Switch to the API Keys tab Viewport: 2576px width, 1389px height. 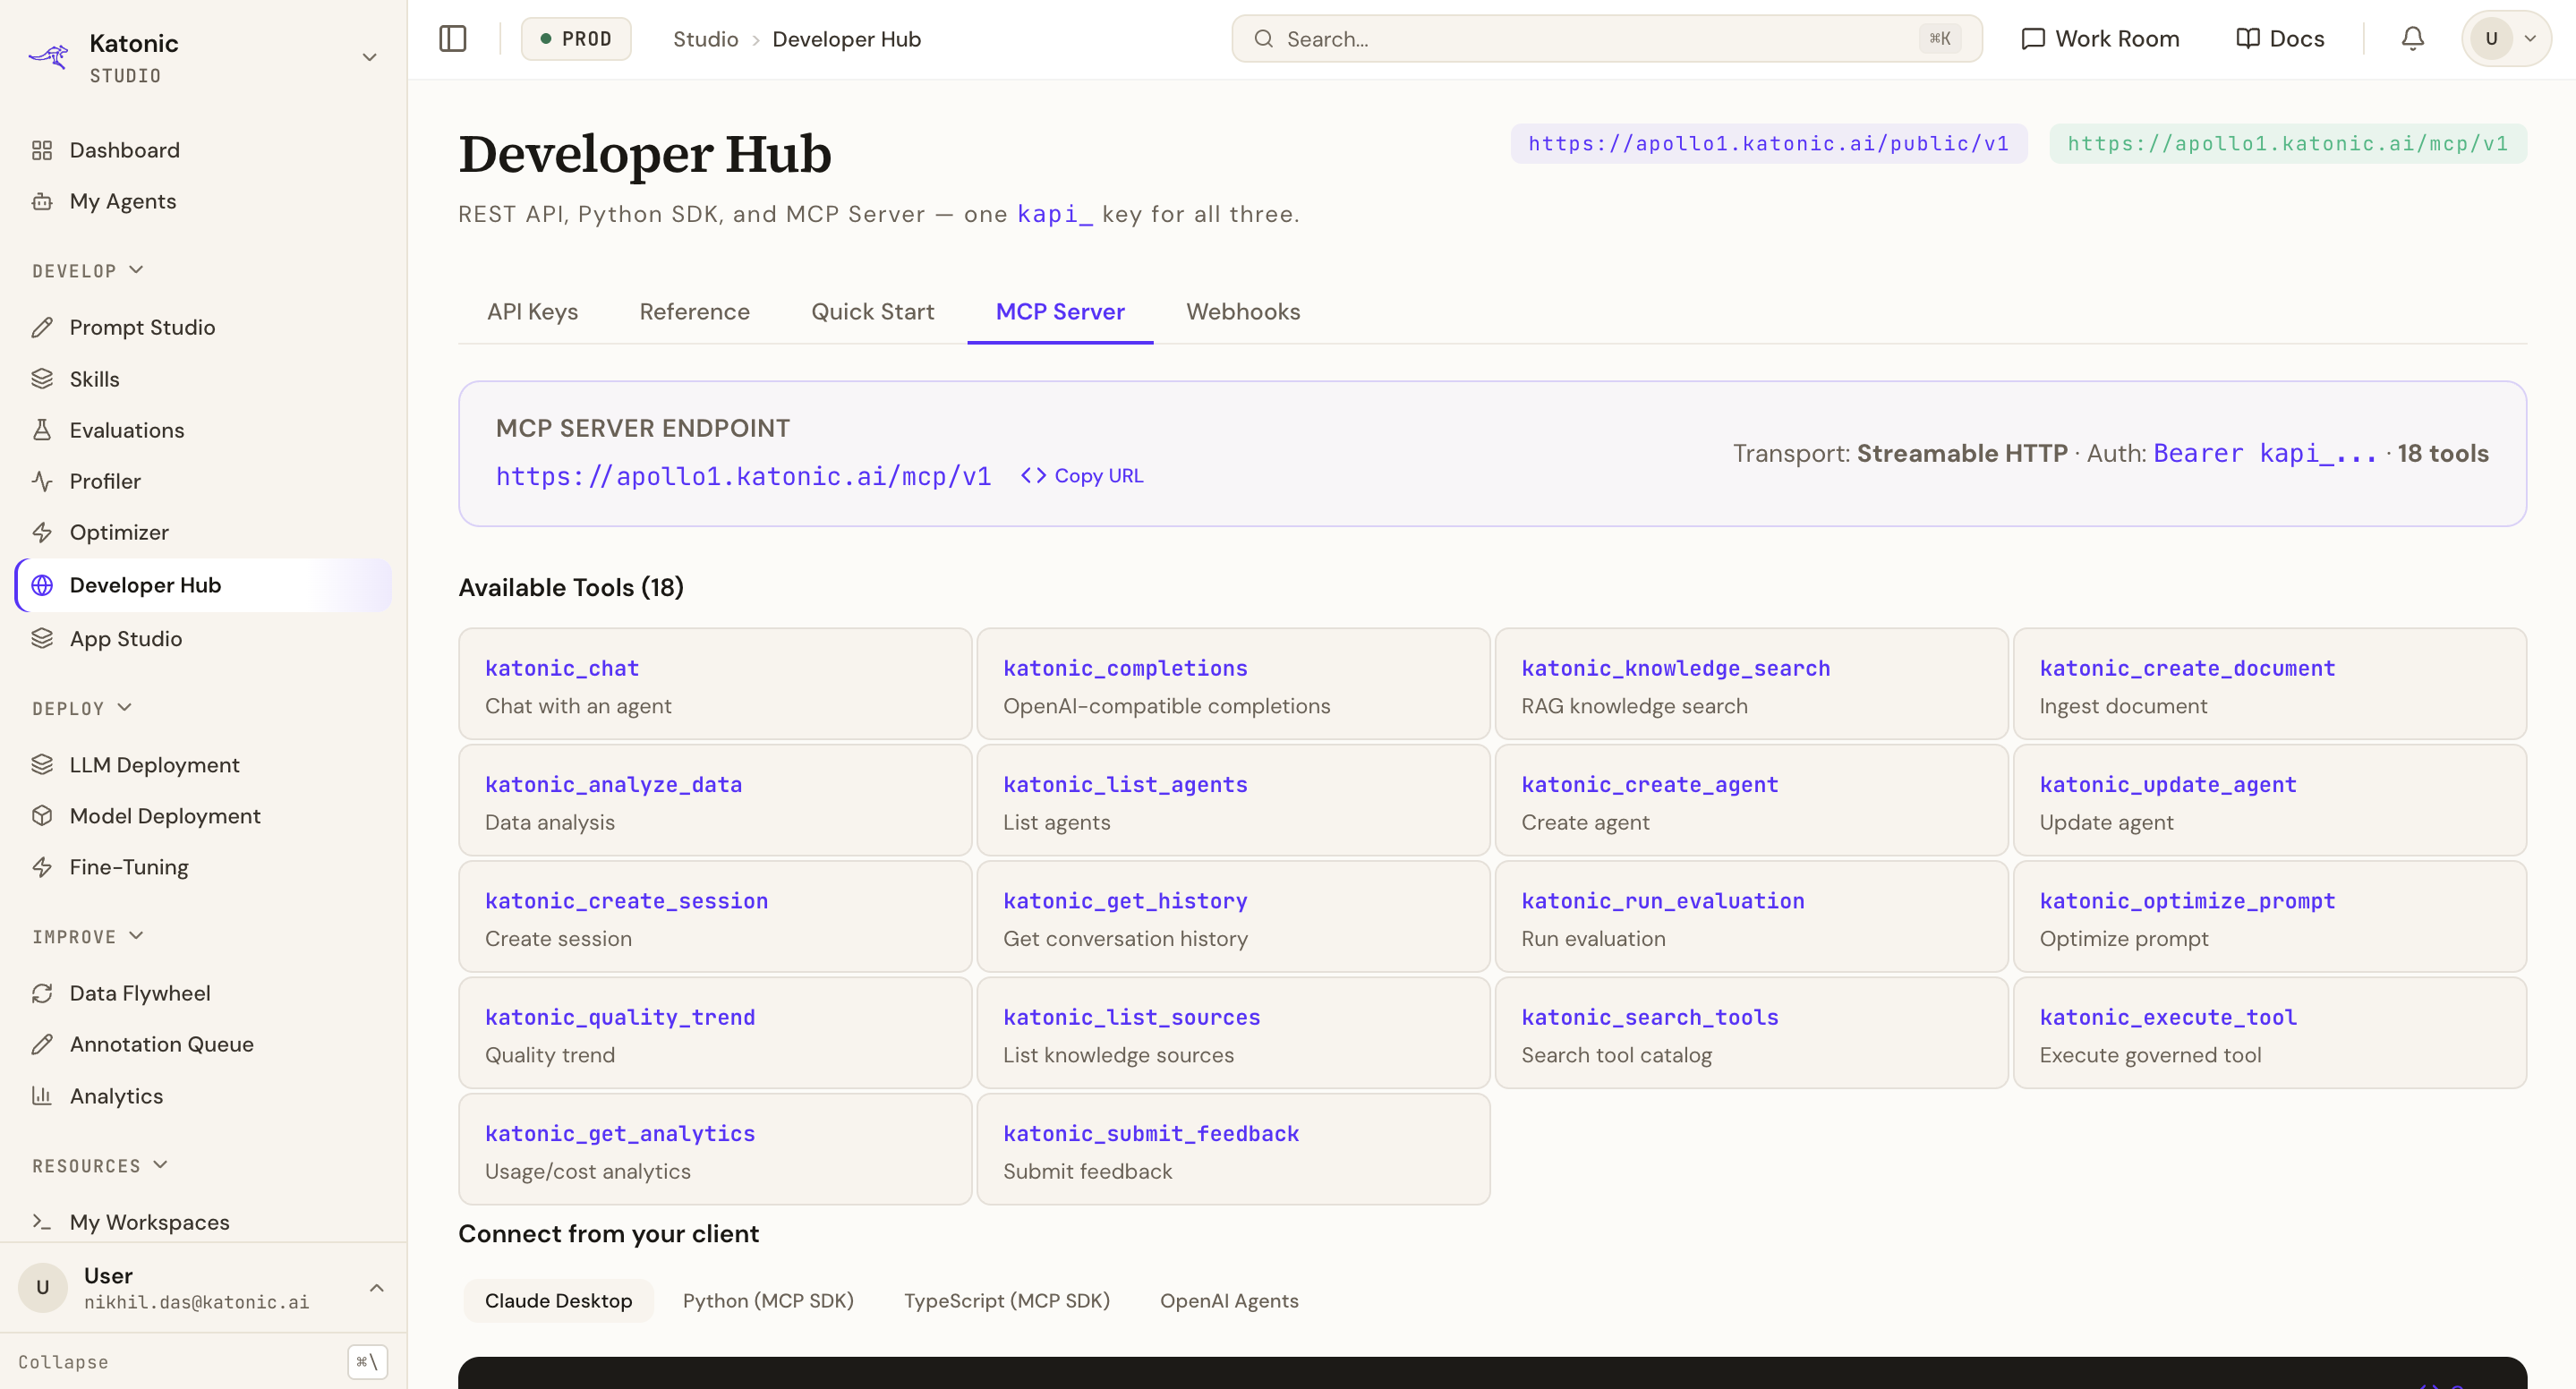(x=532, y=312)
